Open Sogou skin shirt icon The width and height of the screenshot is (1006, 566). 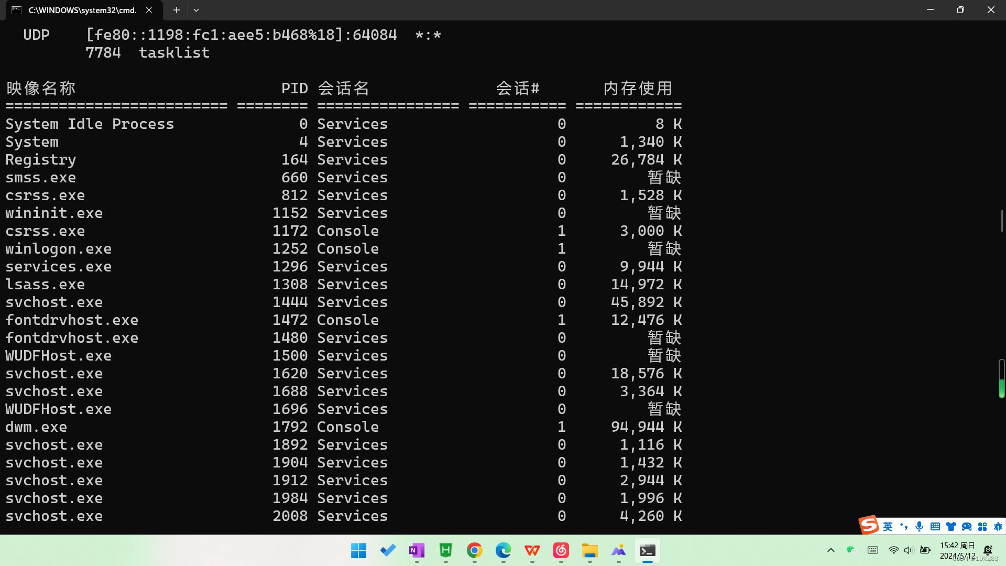point(950,527)
